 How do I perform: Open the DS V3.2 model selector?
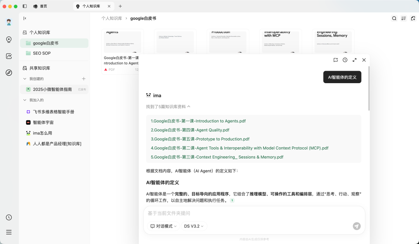193,226
